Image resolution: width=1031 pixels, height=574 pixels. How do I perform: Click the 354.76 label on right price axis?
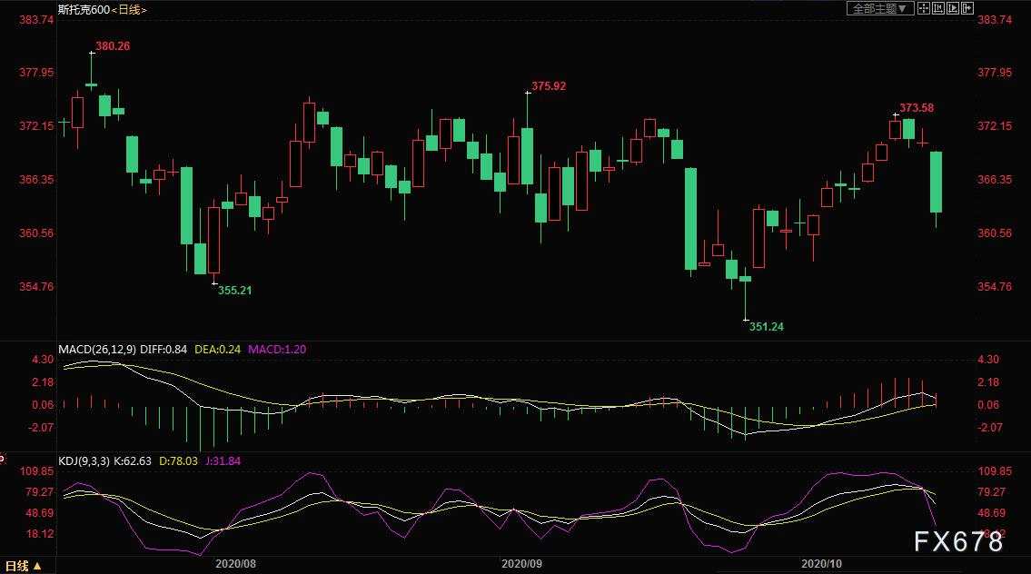995,287
